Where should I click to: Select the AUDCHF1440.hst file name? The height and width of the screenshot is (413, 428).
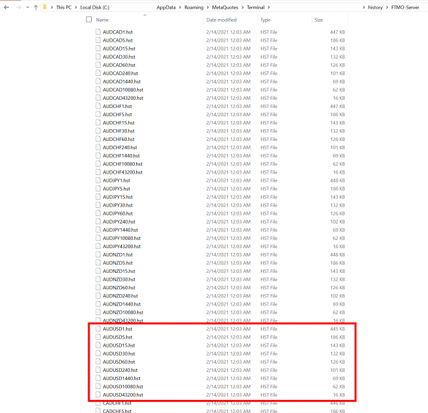tap(121, 156)
